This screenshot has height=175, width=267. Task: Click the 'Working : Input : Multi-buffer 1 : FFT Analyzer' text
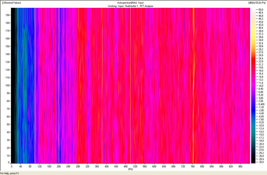(130, 6)
